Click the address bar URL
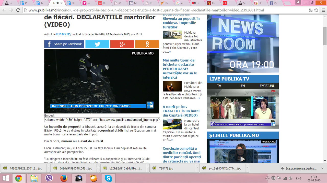 (146, 10)
